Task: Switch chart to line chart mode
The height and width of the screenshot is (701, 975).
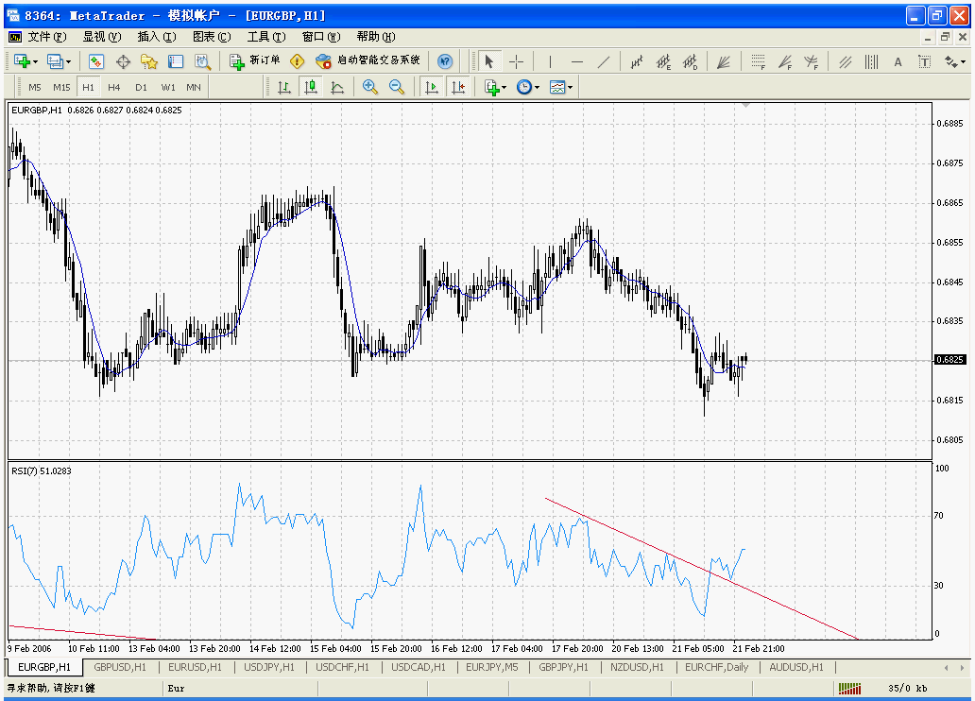Action: point(337,87)
